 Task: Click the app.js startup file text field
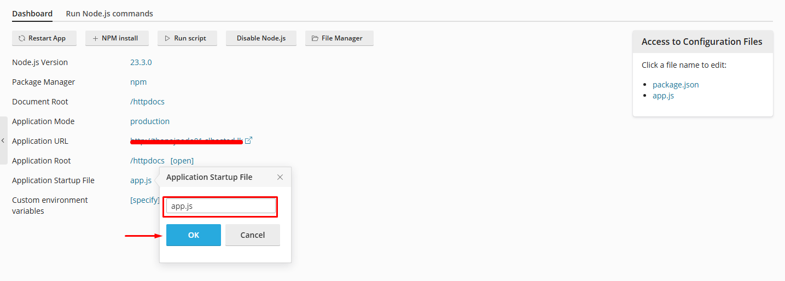[x=220, y=206]
